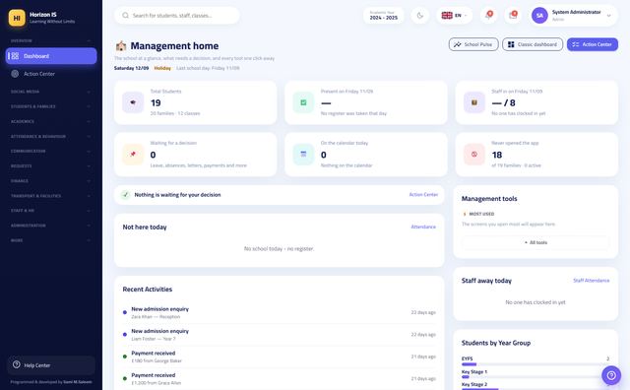
Task: Click the School Pulse chart icon
Action: pos(458,44)
